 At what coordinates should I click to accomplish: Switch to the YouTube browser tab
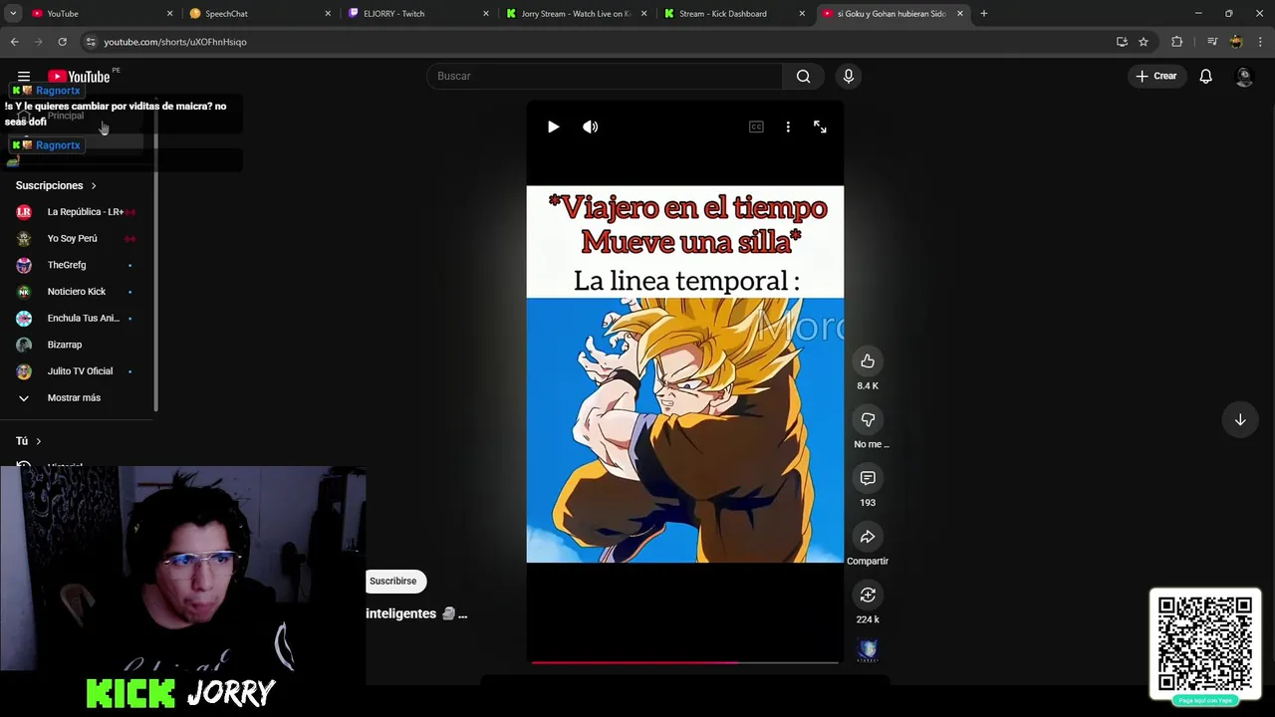[92, 14]
